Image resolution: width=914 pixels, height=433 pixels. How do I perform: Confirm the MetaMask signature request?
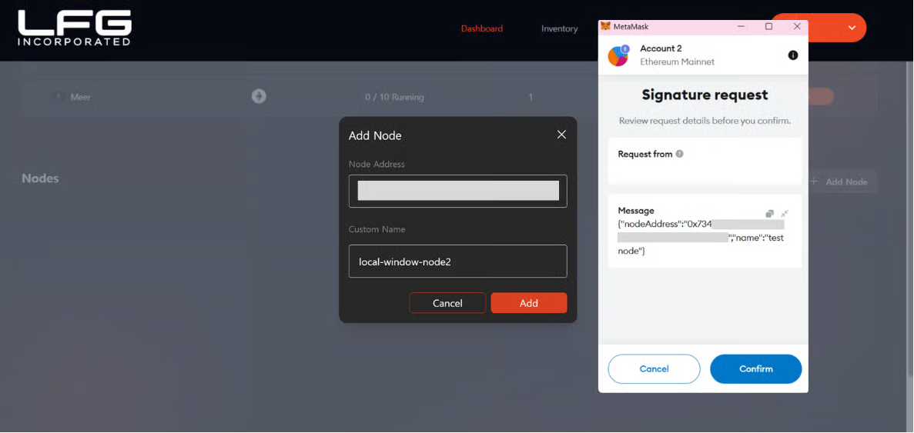(x=755, y=369)
